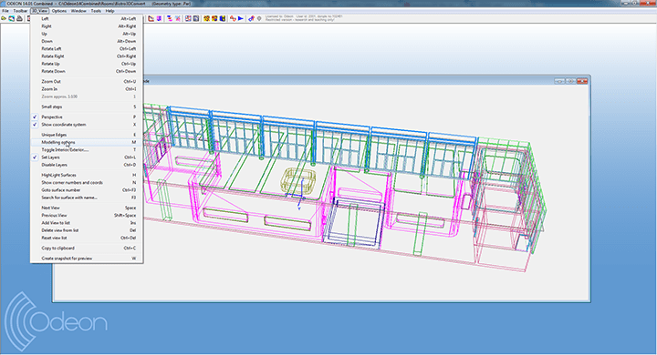This screenshot has height=355, width=657.
Task: Open the Window menu
Action: (x=78, y=11)
